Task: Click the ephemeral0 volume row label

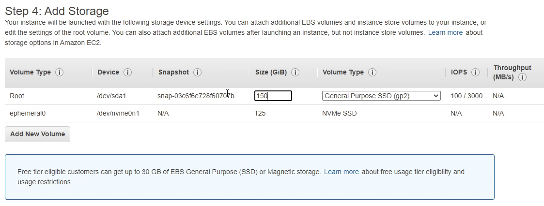Action: click(26, 113)
